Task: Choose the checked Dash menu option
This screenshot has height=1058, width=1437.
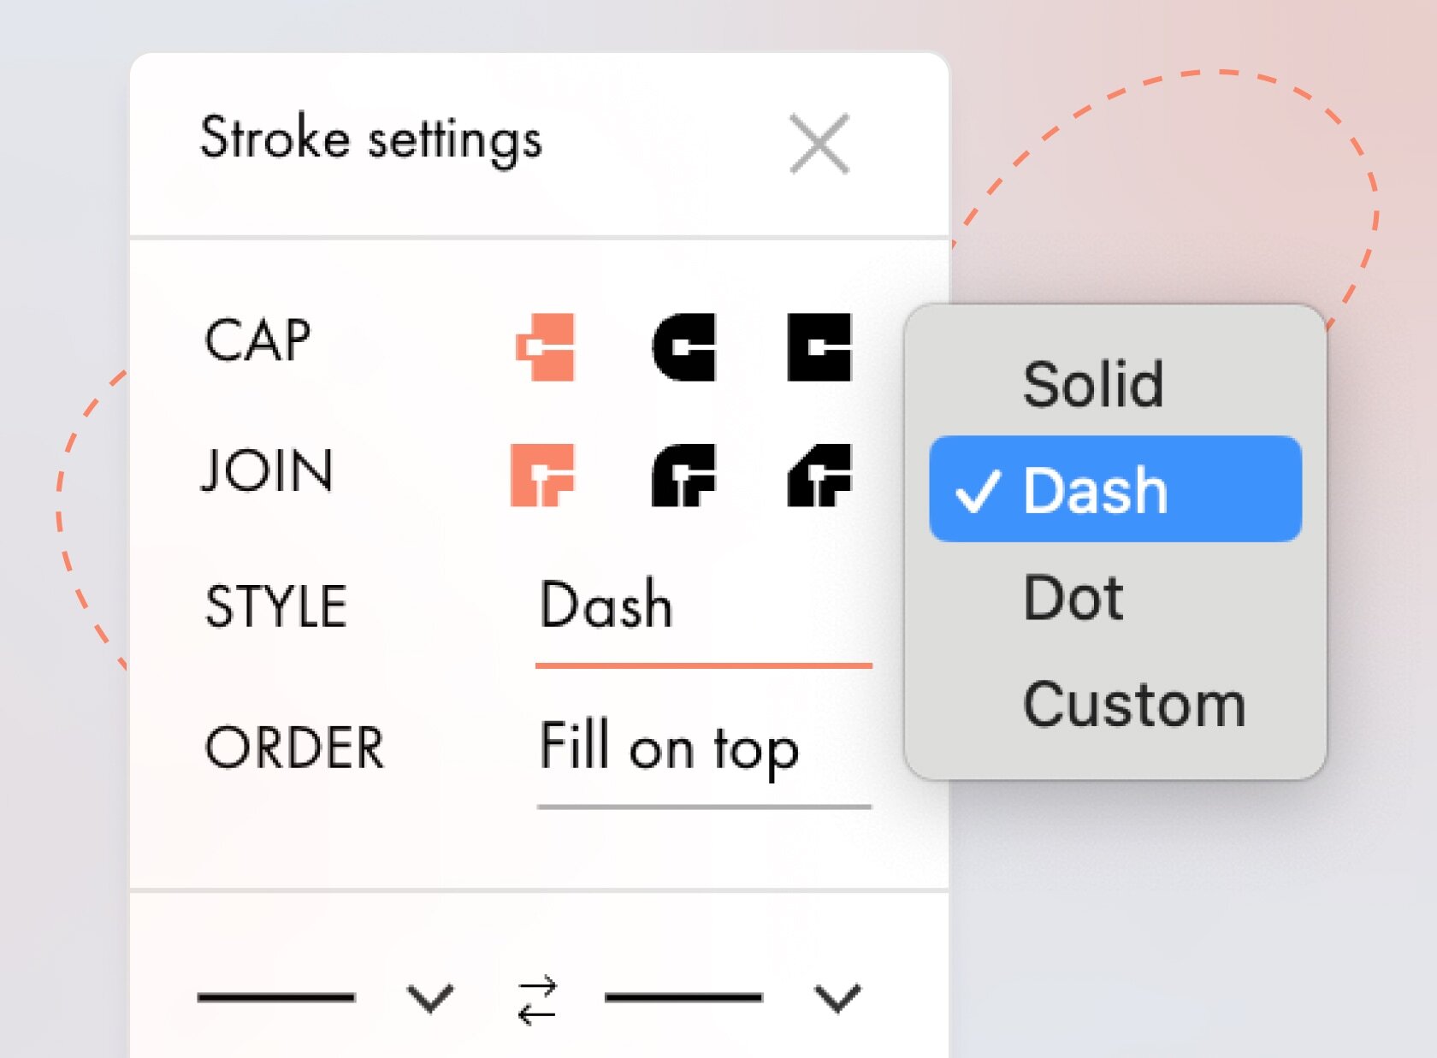Action: point(1115,490)
